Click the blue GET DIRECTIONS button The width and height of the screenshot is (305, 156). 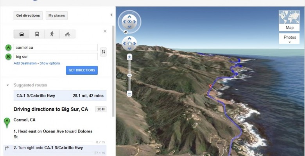pyautogui.click(x=82, y=70)
